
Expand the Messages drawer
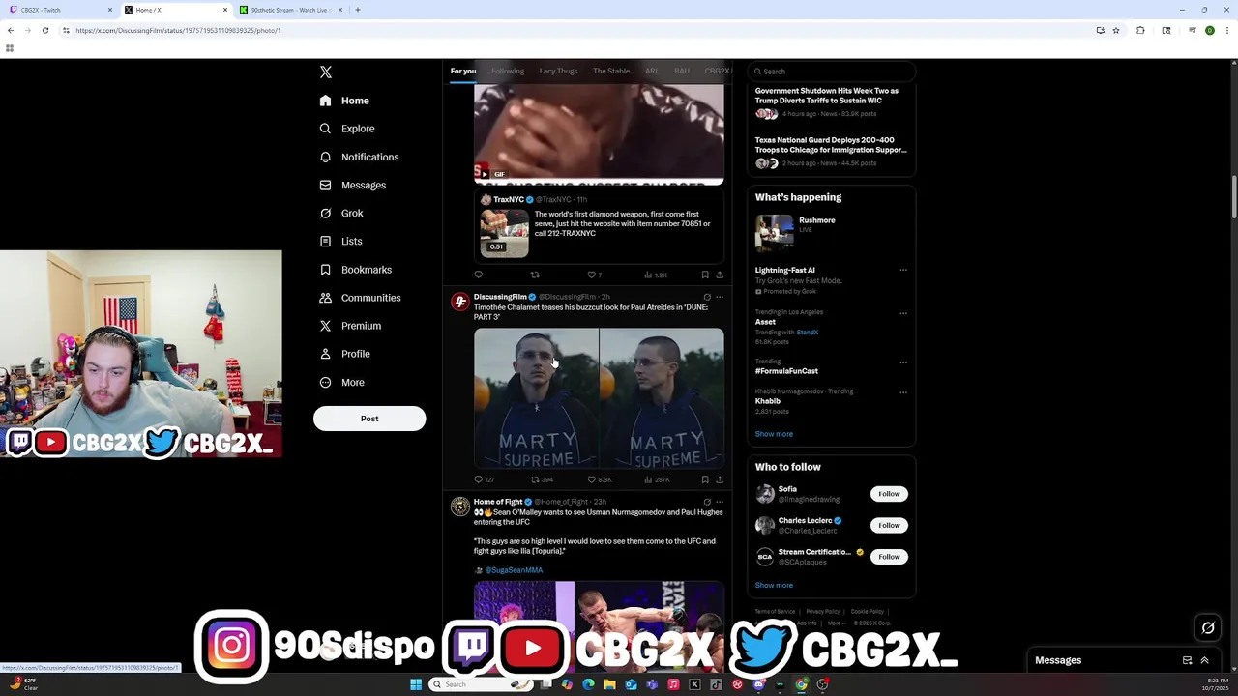coord(1204,660)
